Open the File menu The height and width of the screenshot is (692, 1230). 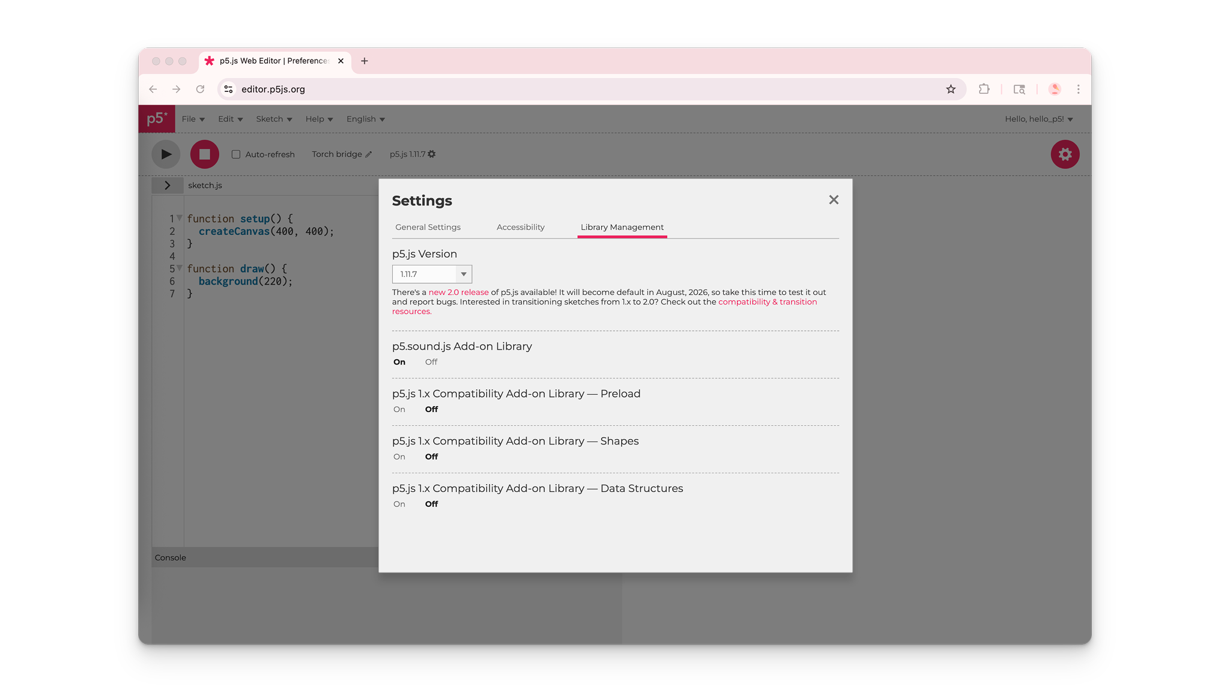click(x=193, y=119)
